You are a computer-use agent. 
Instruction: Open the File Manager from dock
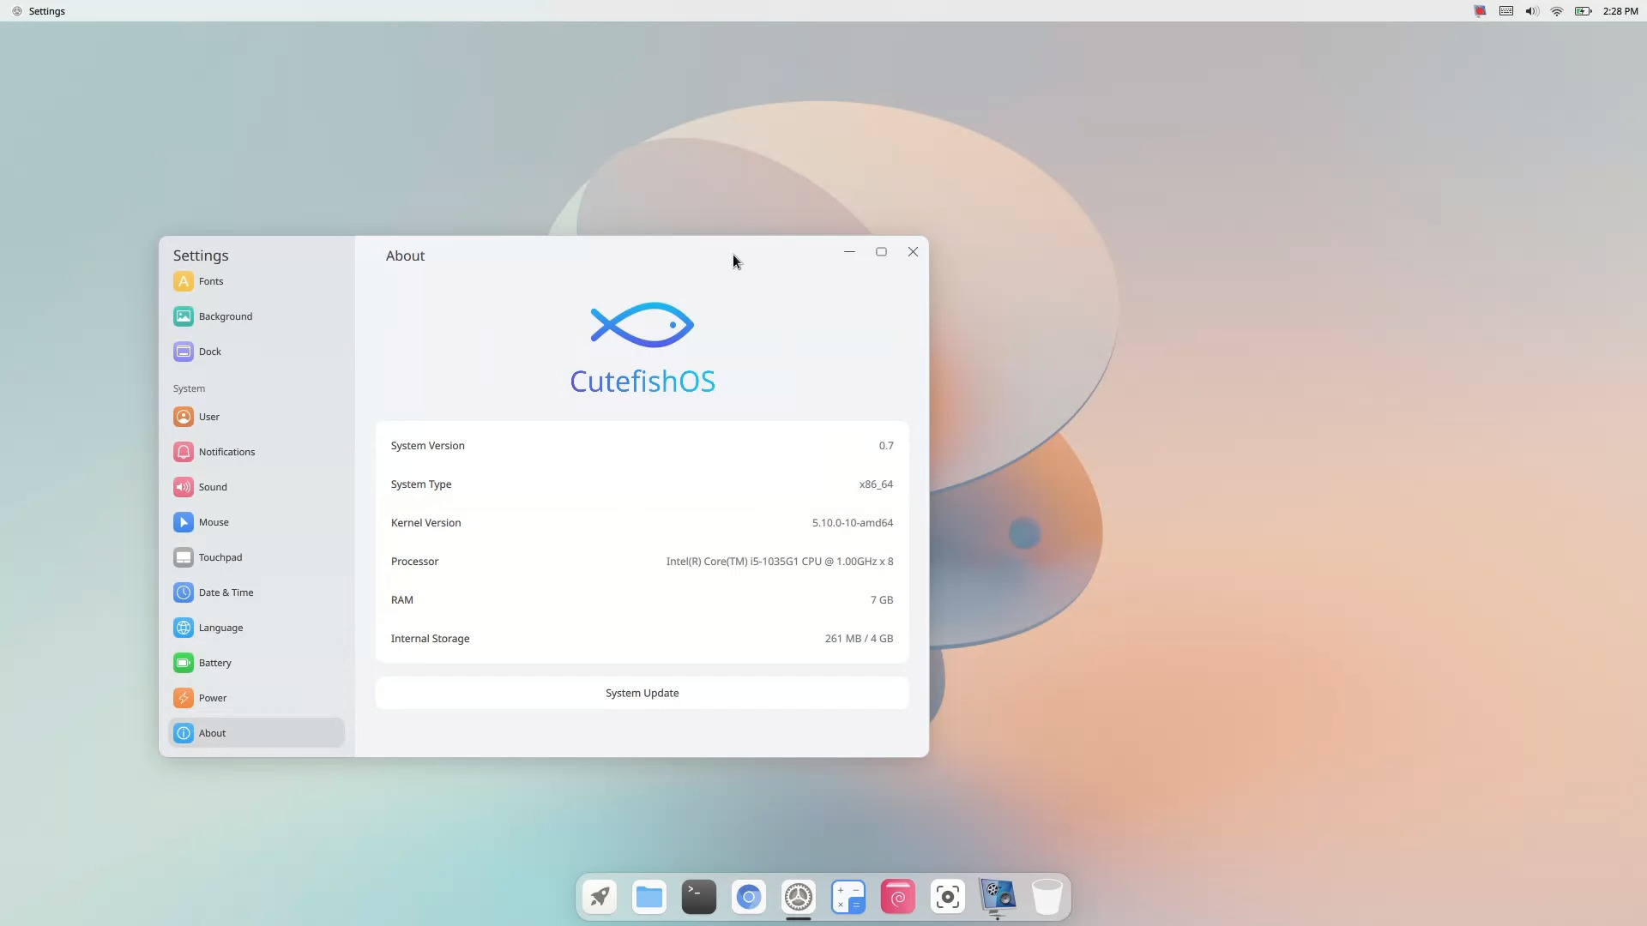(x=649, y=897)
